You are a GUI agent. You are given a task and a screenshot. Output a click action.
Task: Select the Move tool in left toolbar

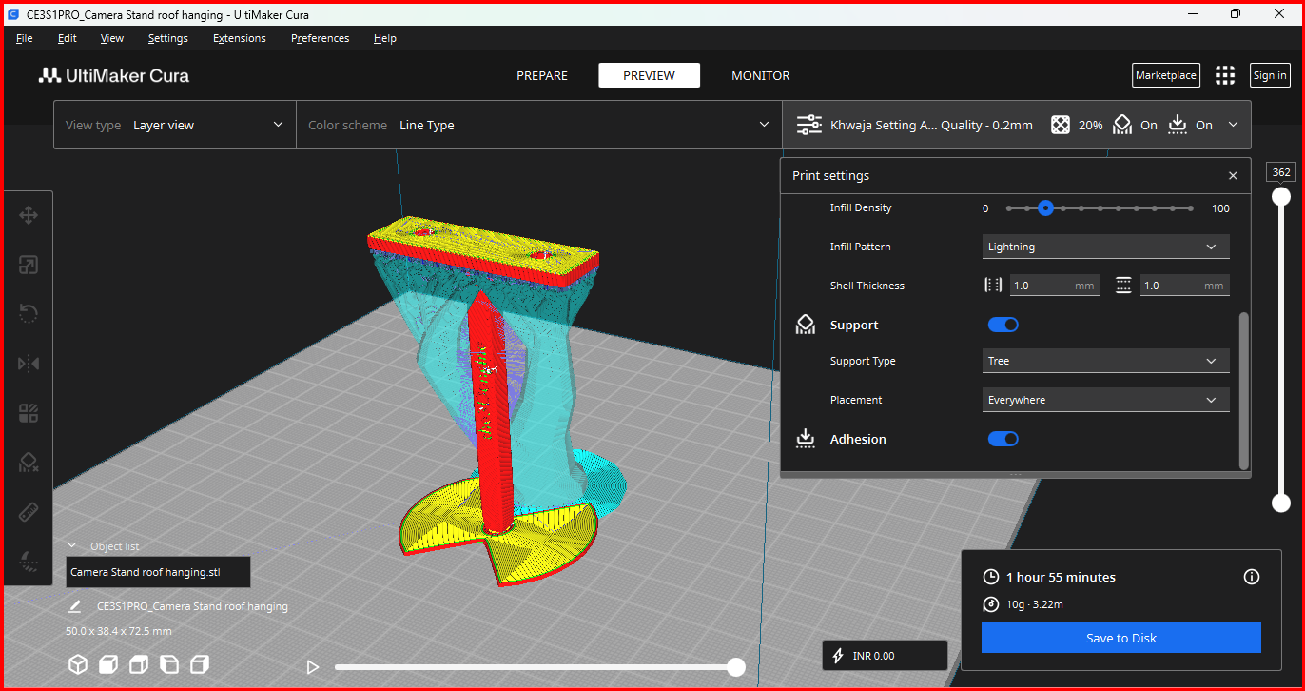tap(29, 215)
